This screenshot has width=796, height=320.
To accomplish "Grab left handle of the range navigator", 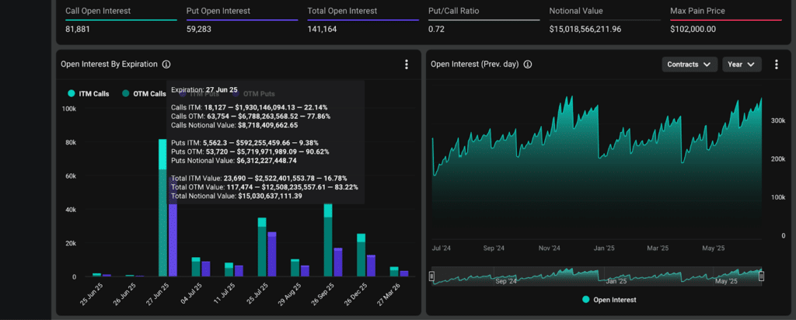I will 432,277.
